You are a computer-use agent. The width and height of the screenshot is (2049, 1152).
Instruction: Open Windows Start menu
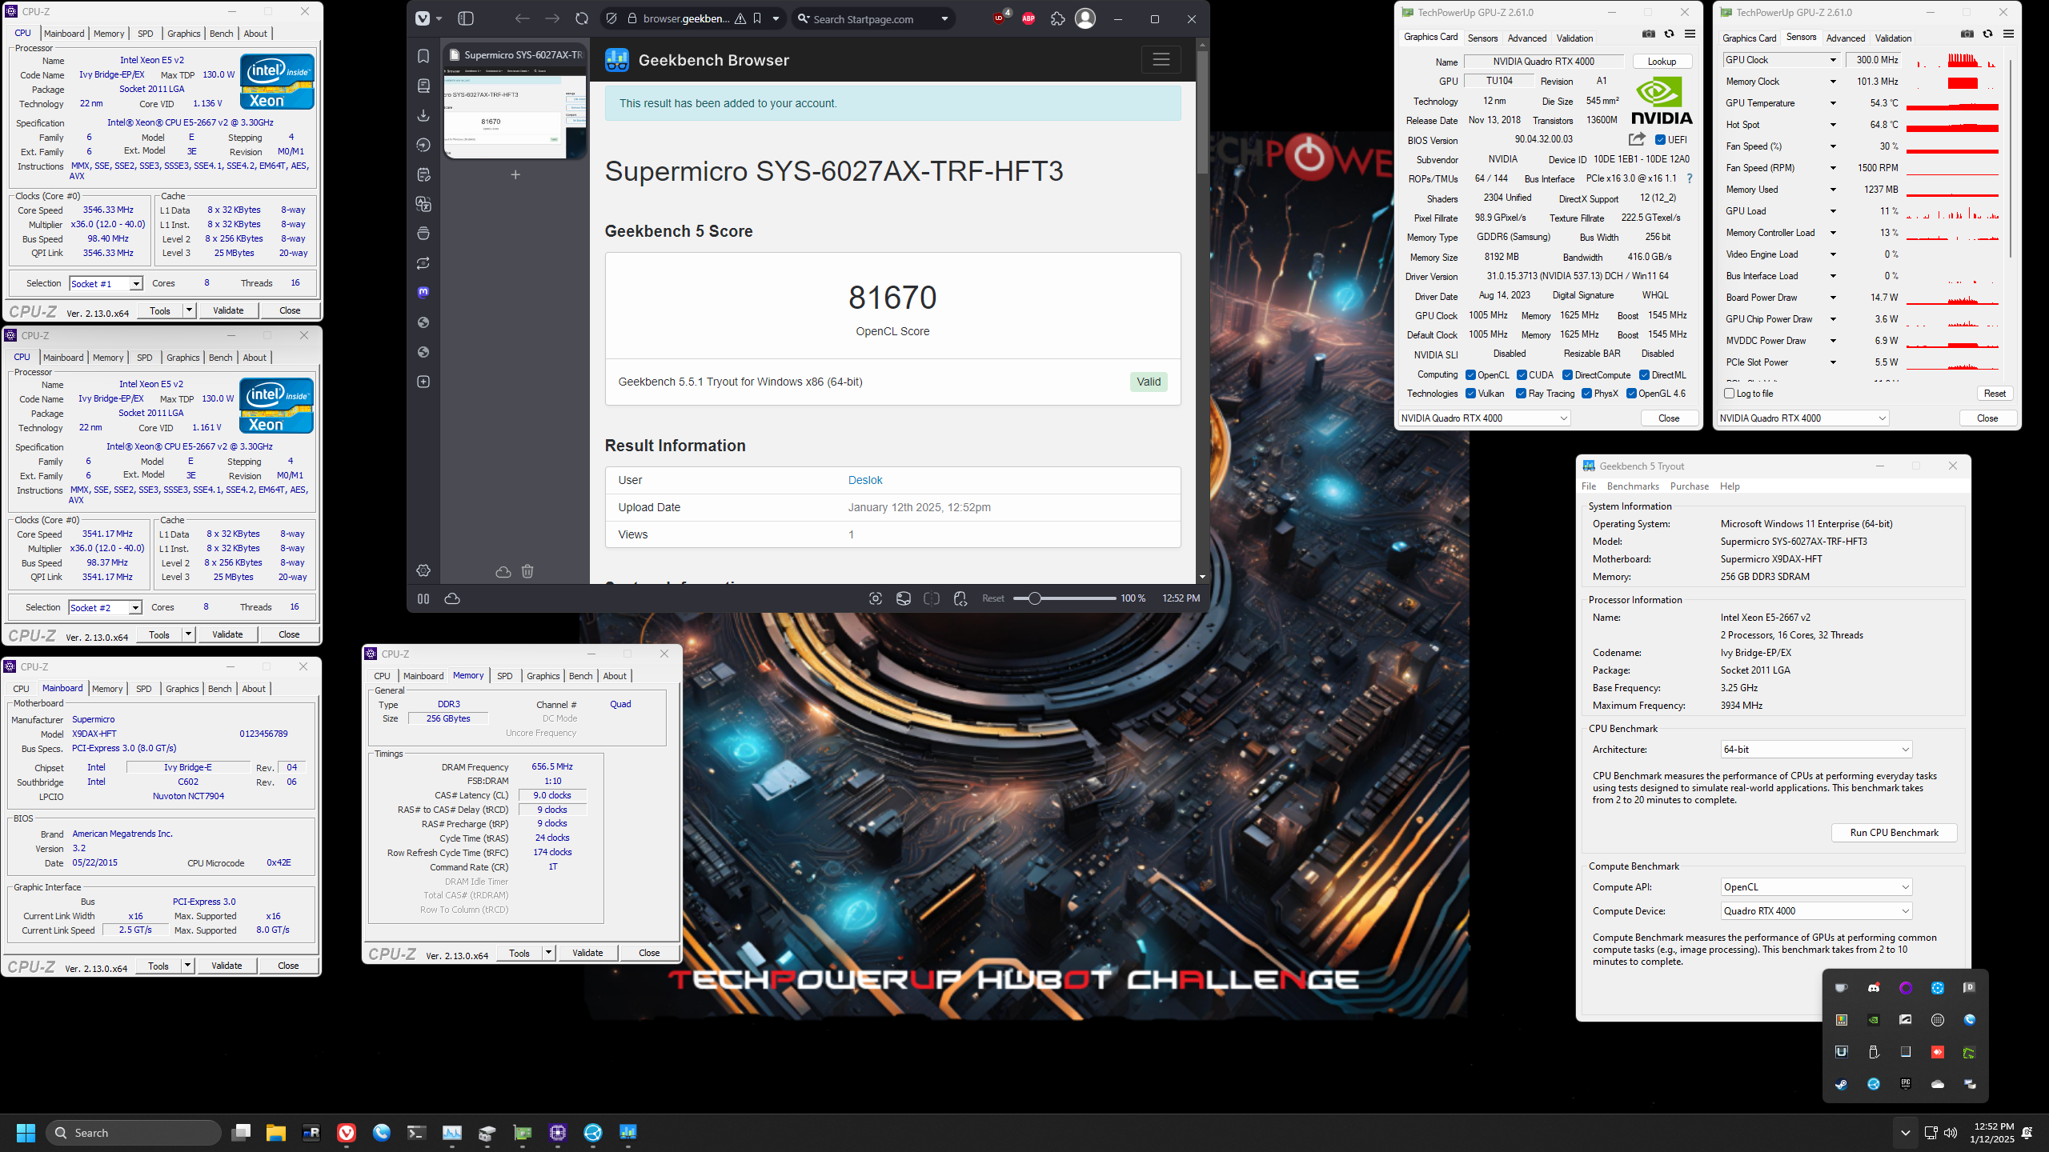pos(26,1133)
